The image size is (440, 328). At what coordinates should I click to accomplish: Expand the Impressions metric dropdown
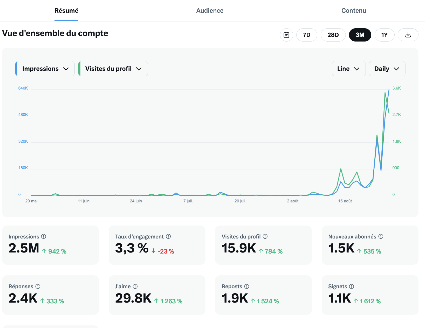(45, 69)
